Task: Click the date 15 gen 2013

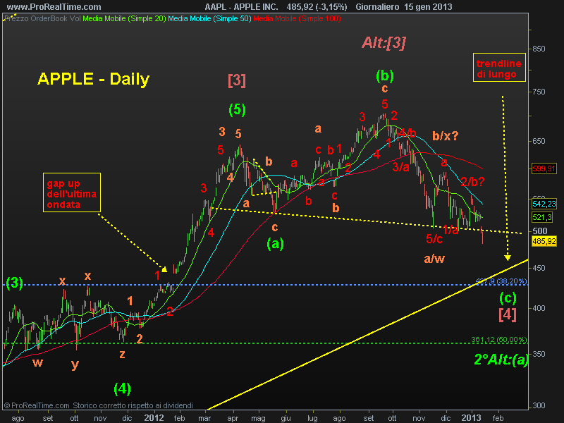Action: coord(428,7)
